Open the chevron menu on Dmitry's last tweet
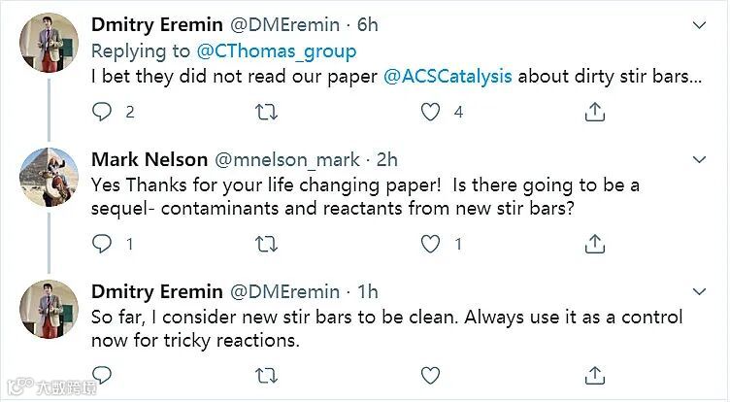 (x=697, y=289)
